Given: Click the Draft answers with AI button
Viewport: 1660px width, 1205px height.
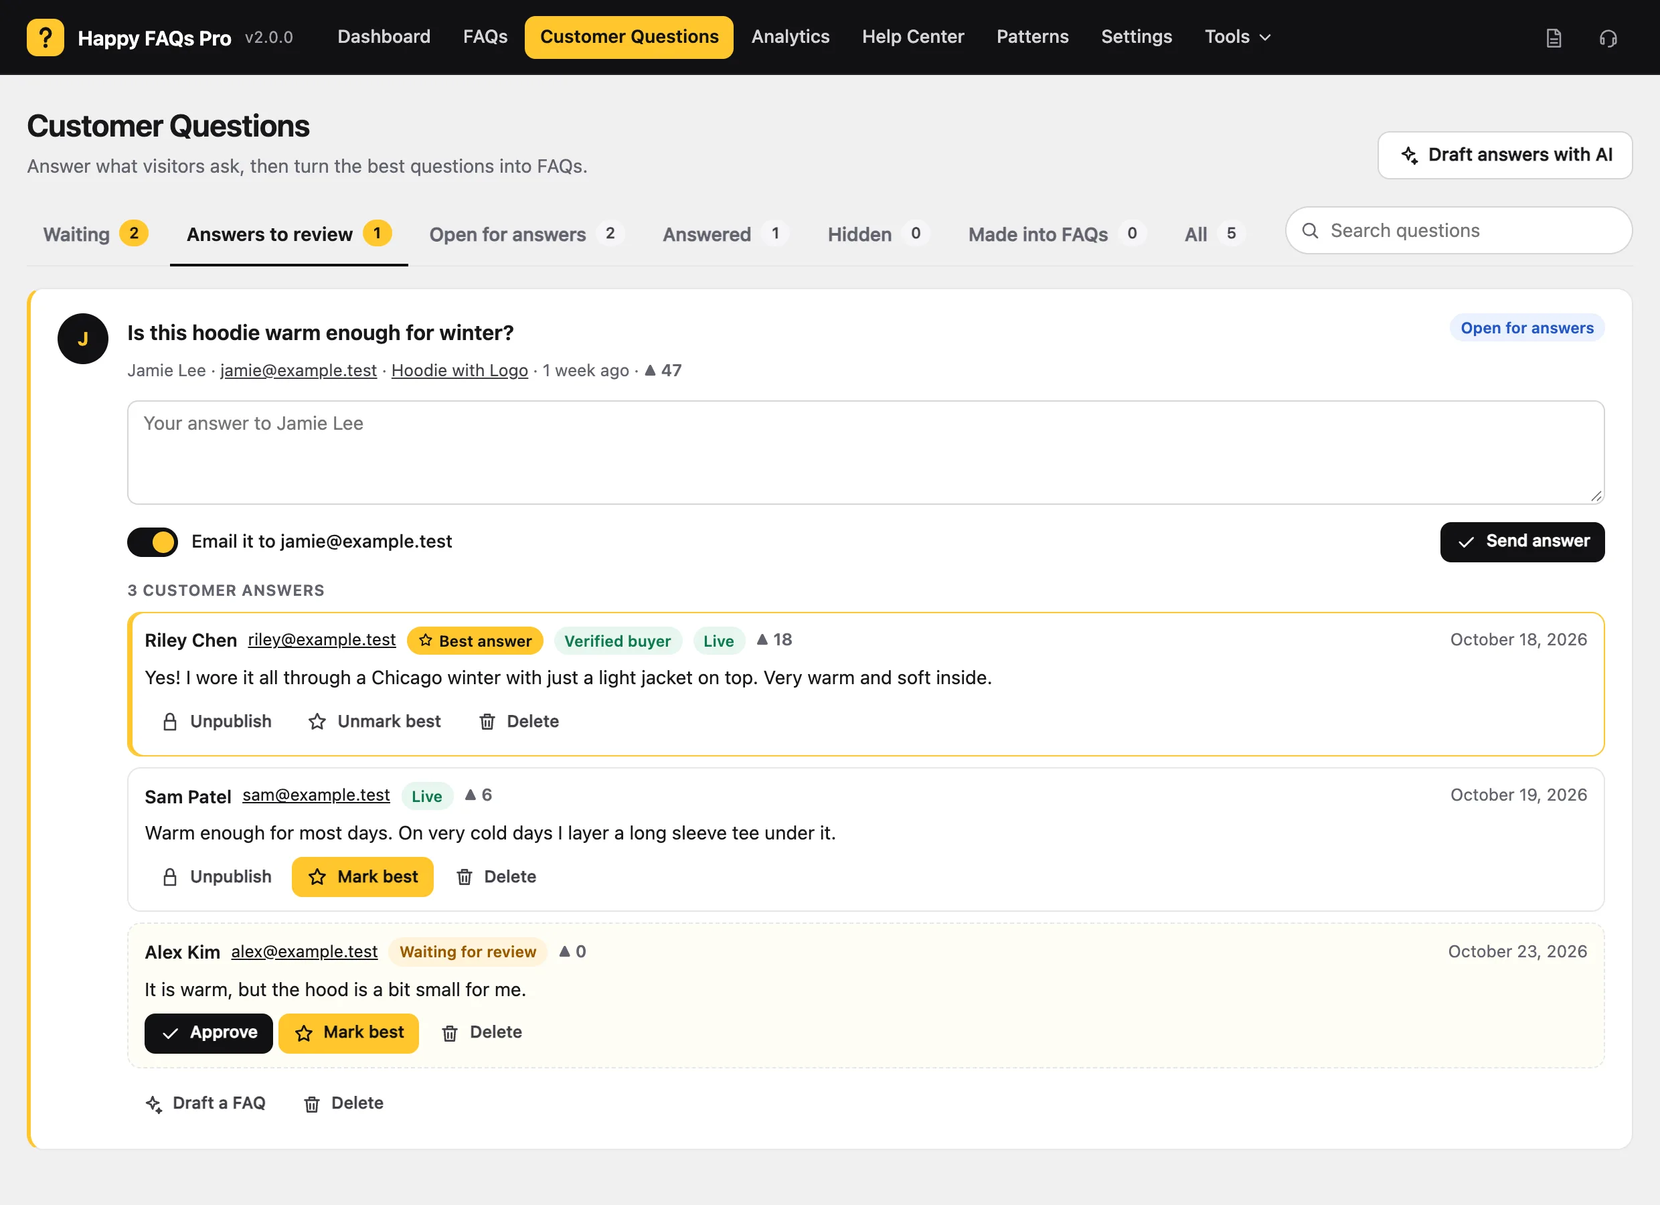Looking at the screenshot, I should coord(1505,155).
